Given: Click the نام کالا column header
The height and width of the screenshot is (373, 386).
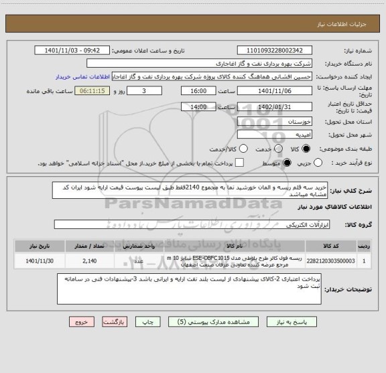Looking at the screenshot, I should coord(235,246).
